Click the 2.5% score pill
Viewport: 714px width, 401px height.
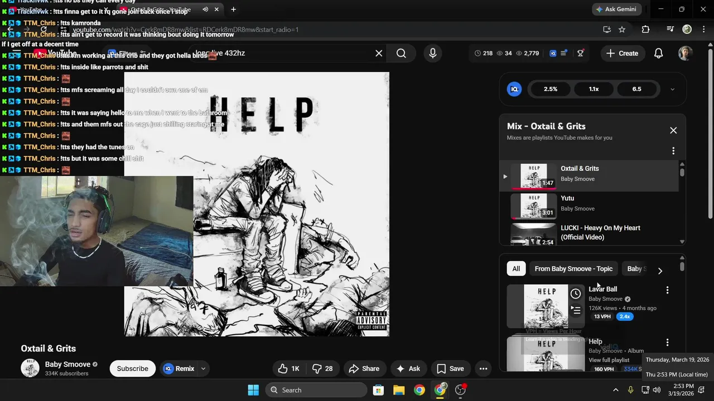tap(551, 89)
